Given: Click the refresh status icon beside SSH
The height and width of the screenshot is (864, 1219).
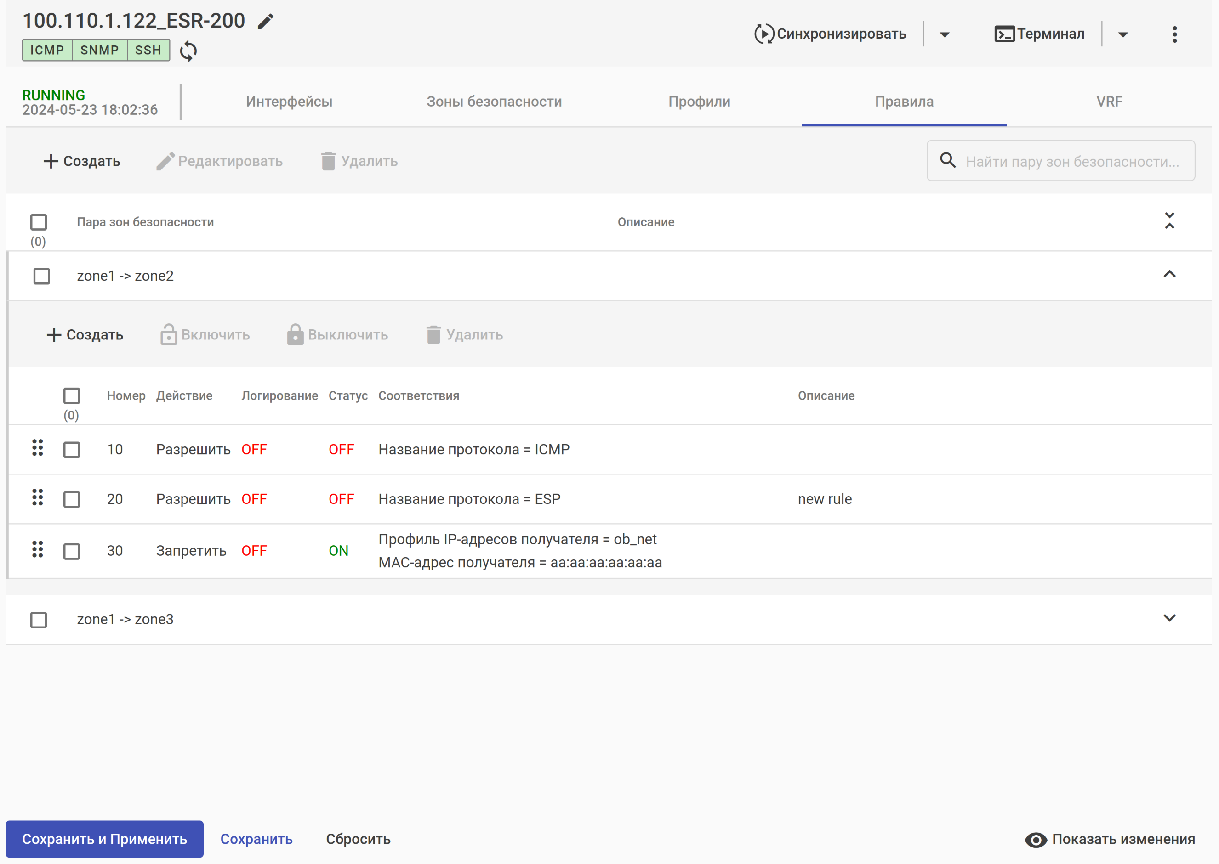Looking at the screenshot, I should tap(188, 51).
